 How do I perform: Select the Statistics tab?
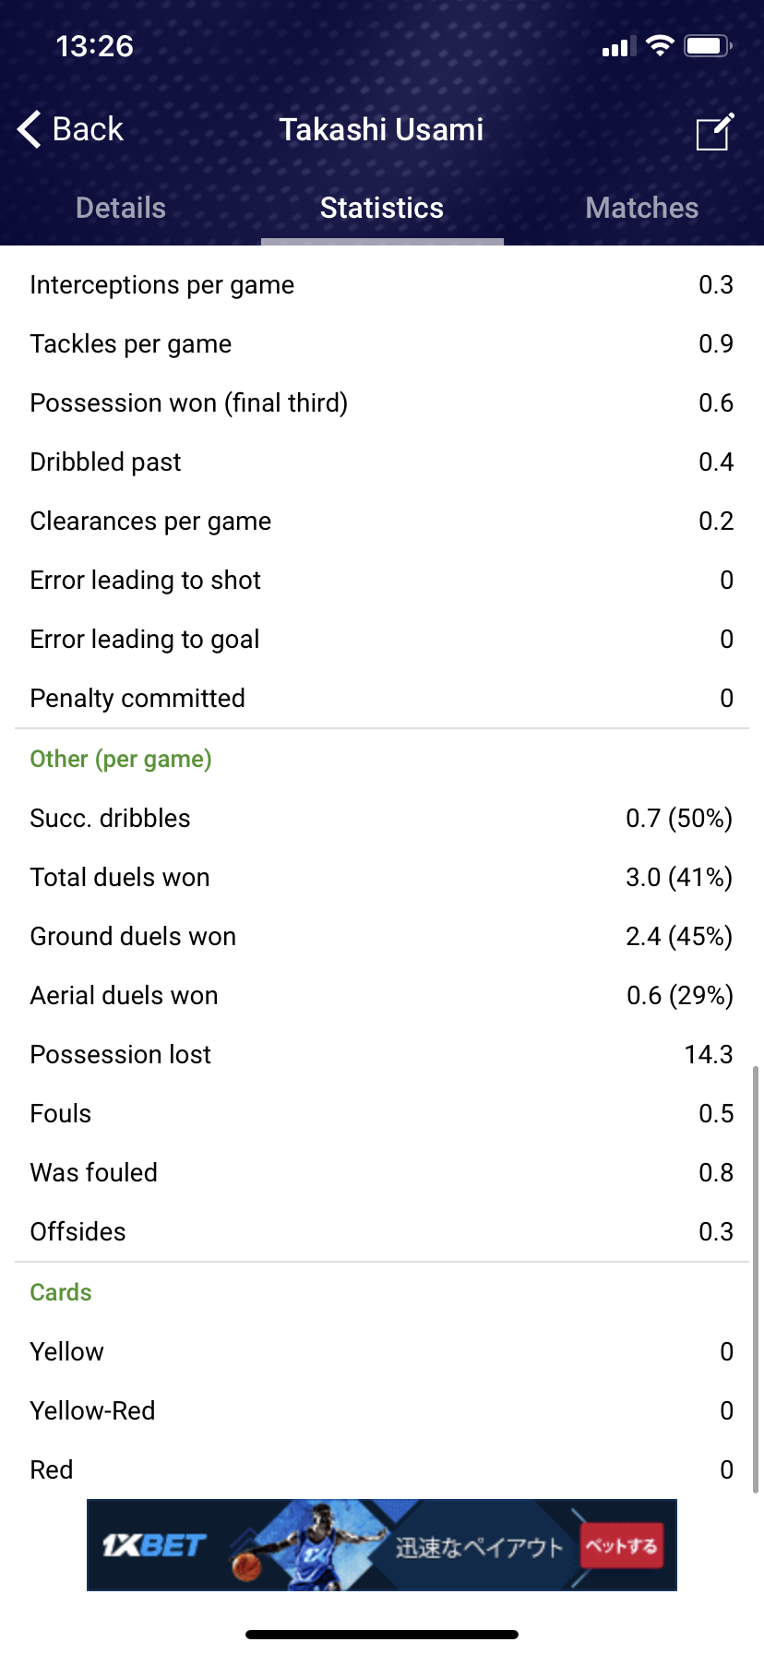382,208
